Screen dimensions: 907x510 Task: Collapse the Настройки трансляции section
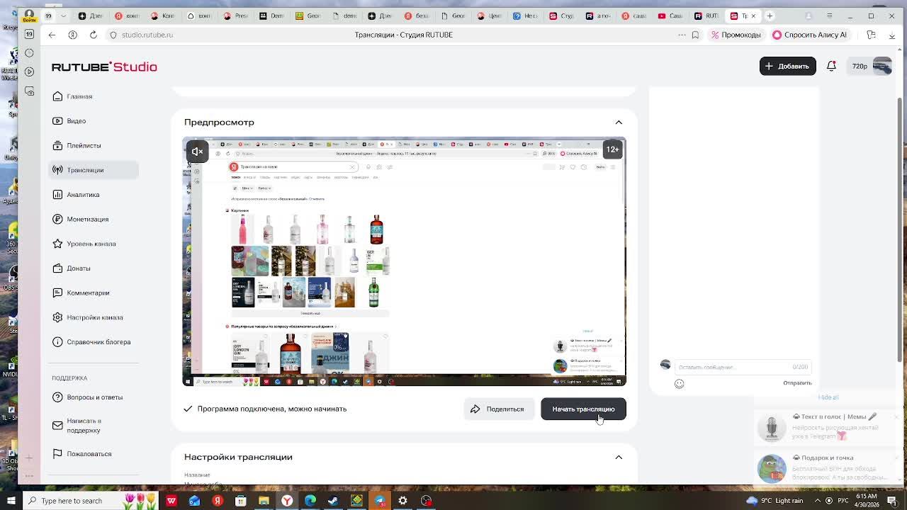coord(619,458)
